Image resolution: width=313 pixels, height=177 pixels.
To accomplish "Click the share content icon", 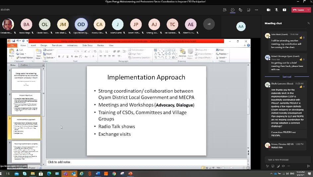I will 284,10.
